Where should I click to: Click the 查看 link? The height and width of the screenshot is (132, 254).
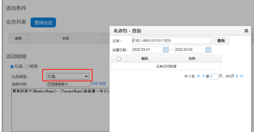(x=102, y=84)
